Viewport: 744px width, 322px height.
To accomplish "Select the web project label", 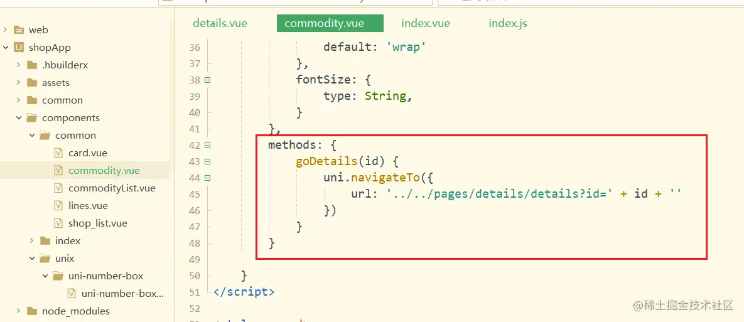I will [x=38, y=30].
